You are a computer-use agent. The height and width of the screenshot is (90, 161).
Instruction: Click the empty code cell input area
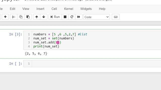96,63
